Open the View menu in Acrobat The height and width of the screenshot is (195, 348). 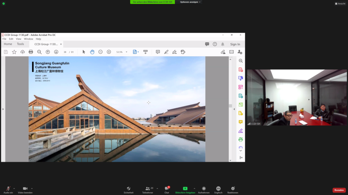coord(18,39)
